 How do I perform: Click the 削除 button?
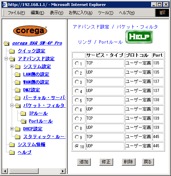point(128,162)
